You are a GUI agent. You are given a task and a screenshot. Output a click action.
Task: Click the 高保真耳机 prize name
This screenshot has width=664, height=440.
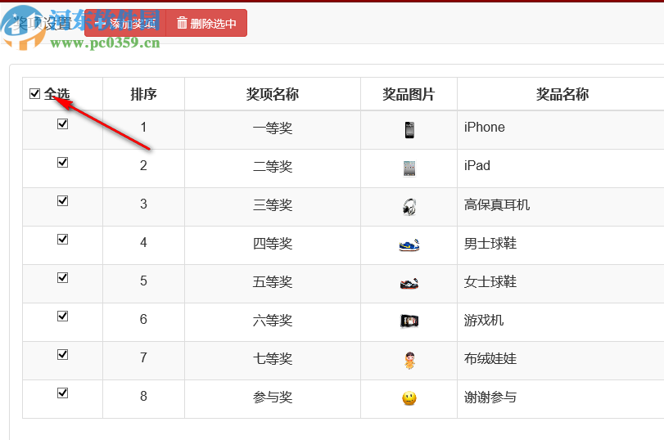[x=497, y=204]
